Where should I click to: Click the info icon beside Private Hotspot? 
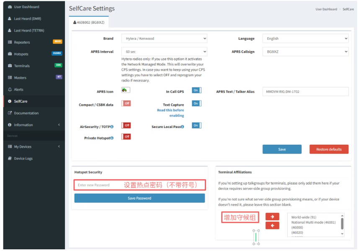[112, 138]
